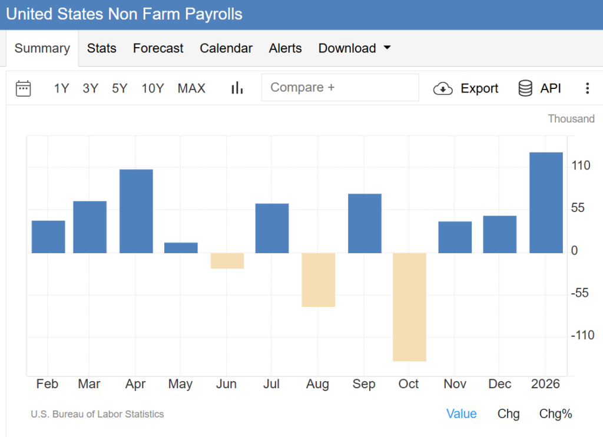Open the Alerts tab

pos(286,48)
